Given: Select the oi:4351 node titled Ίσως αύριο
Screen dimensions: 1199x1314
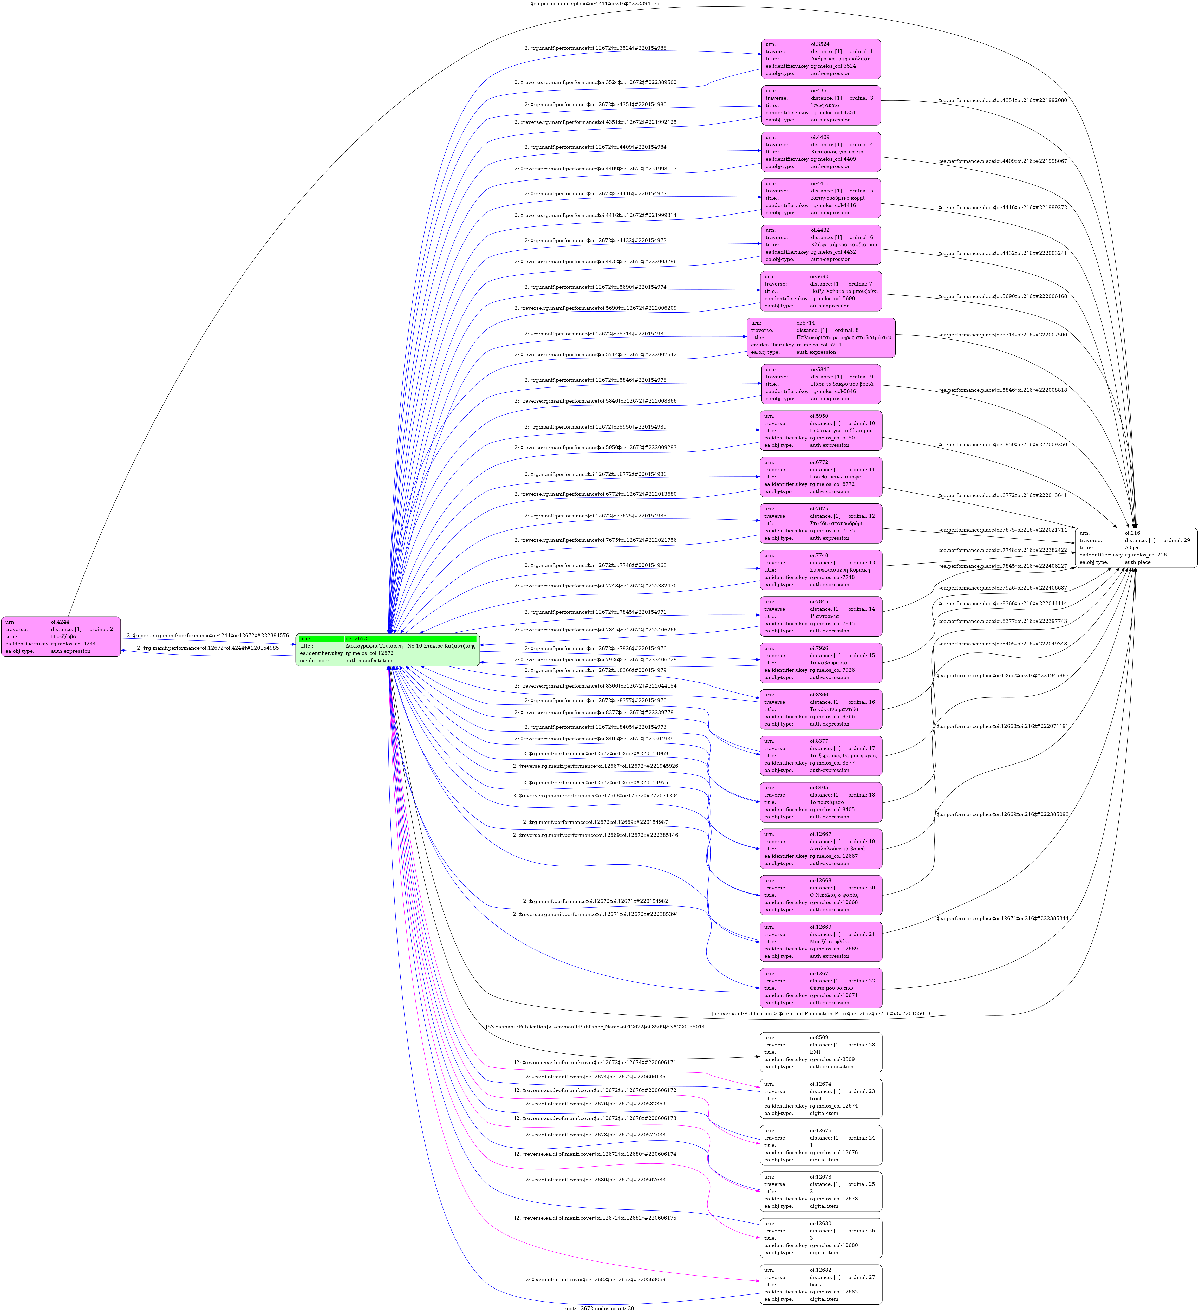Looking at the screenshot, I should pos(820,105).
